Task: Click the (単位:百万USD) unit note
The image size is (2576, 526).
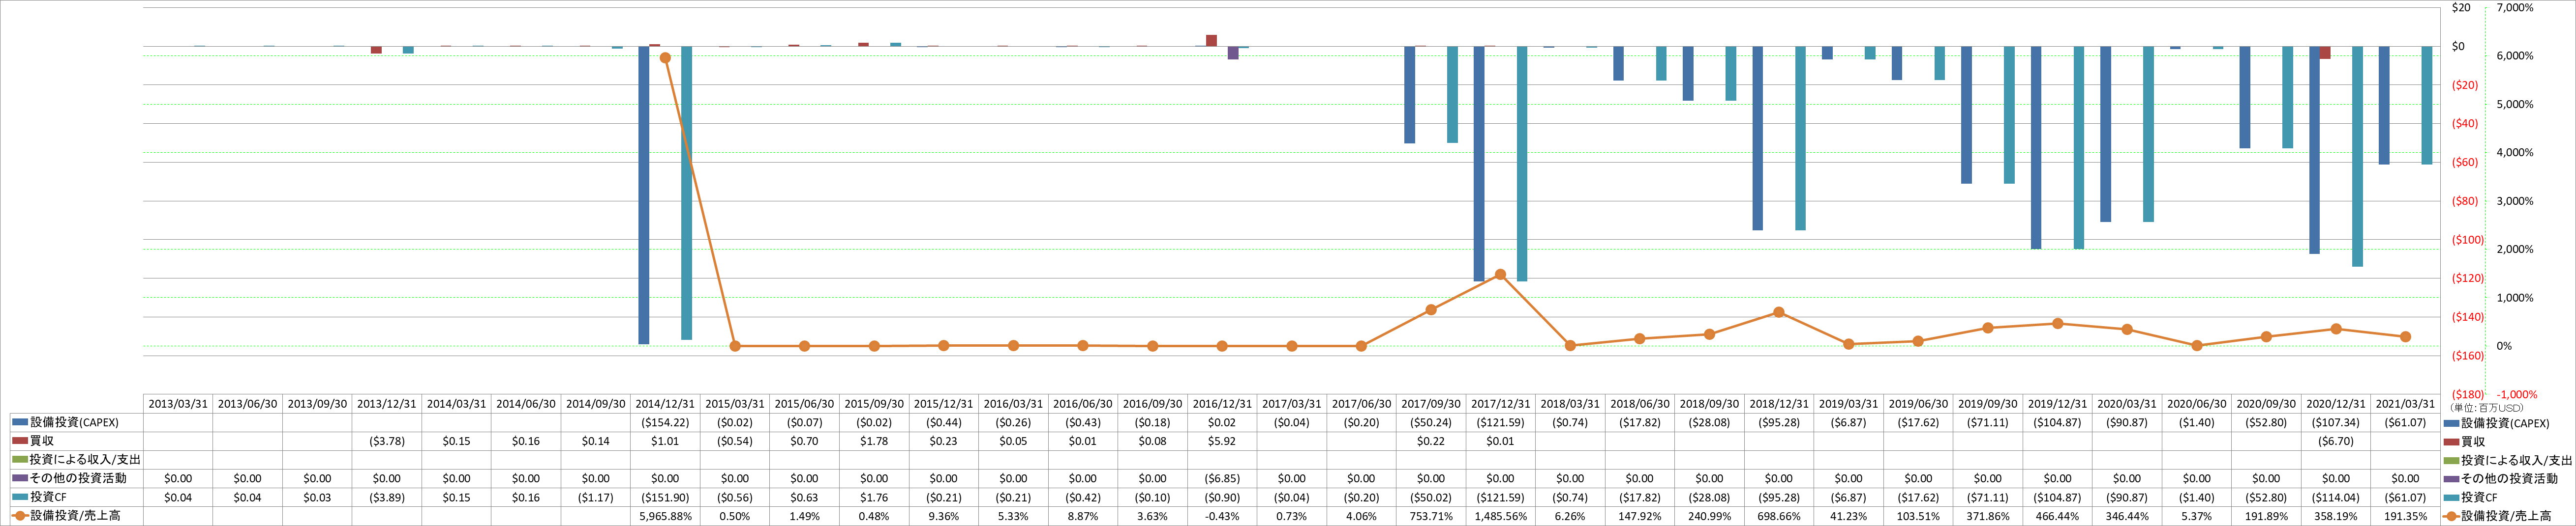Action: click(2487, 408)
